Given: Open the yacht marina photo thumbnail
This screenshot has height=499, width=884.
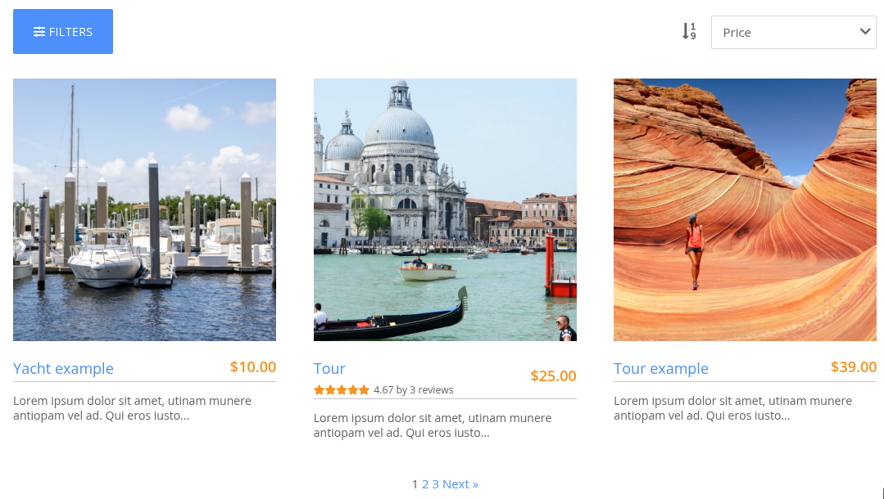Looking at the screenshot, I should click(144, 209).
